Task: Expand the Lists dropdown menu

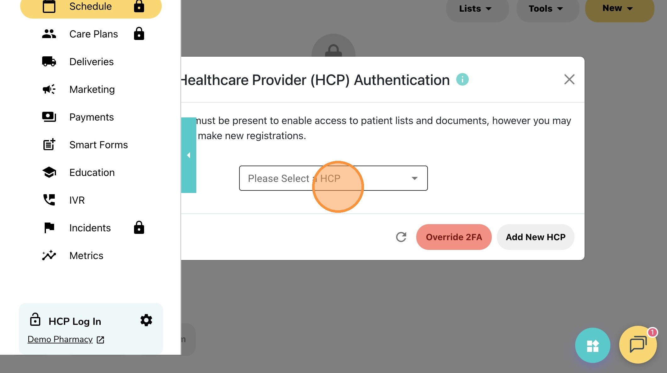Action: 475,8
